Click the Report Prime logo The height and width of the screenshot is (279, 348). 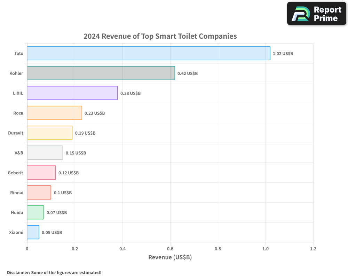[316, 14]
